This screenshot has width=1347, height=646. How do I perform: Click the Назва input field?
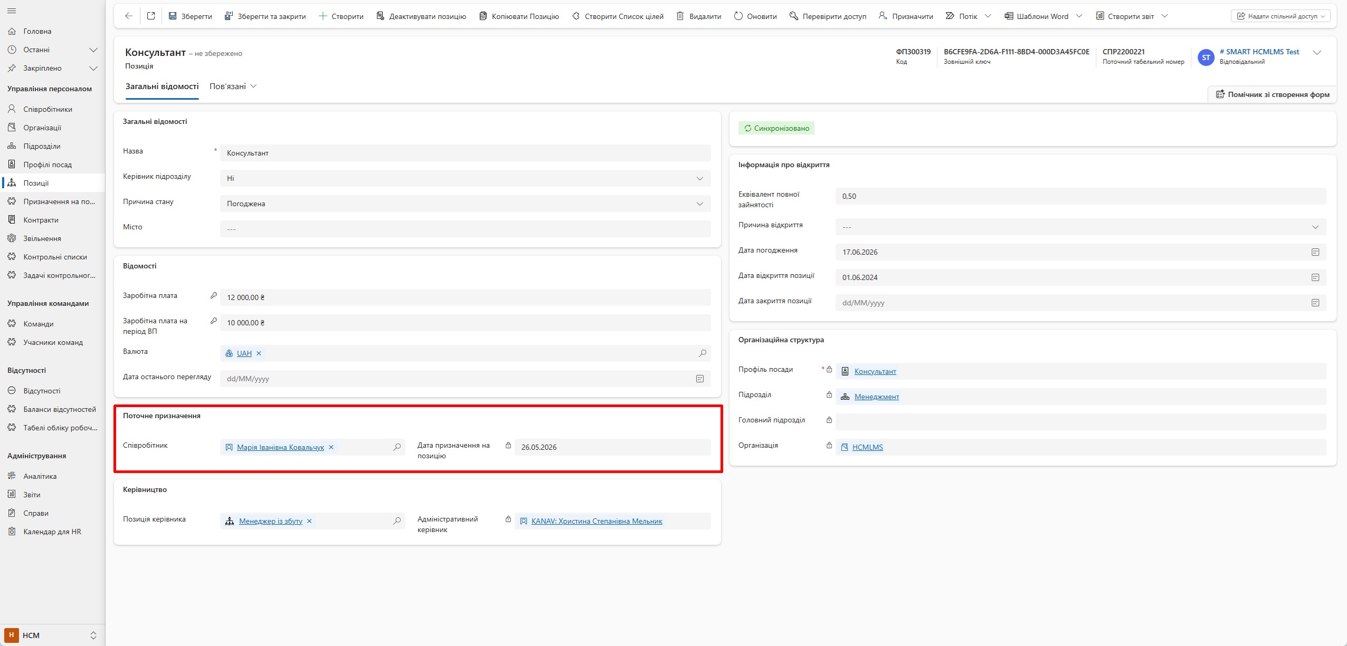tap(465, 153)
